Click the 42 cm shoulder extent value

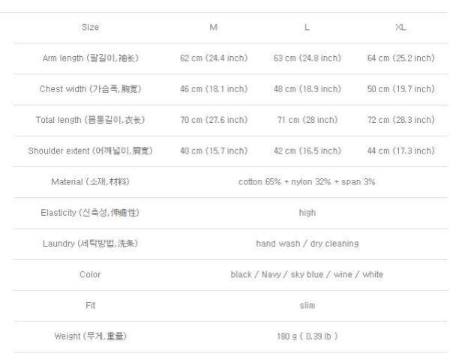307,151
